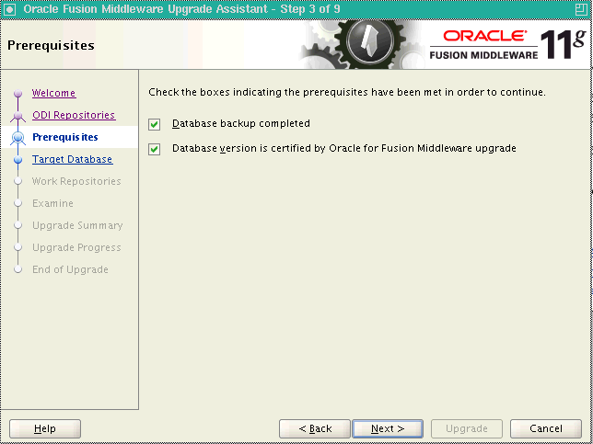Uncheck Database backup completed checkbox

click(x=155, y=125)
